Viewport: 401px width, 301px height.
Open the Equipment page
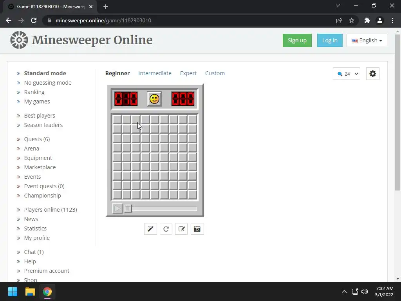coord(38,158)
